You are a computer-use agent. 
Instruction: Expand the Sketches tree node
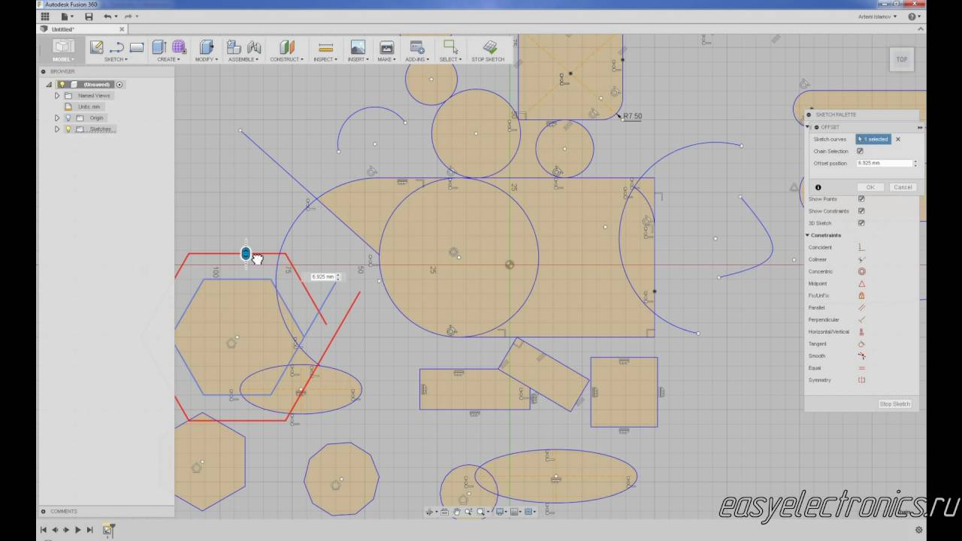56,129
